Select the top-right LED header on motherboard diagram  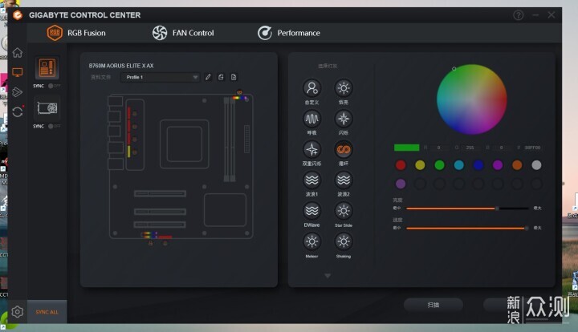240,98
